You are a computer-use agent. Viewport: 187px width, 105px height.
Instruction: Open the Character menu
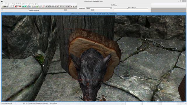pos(25,4)
